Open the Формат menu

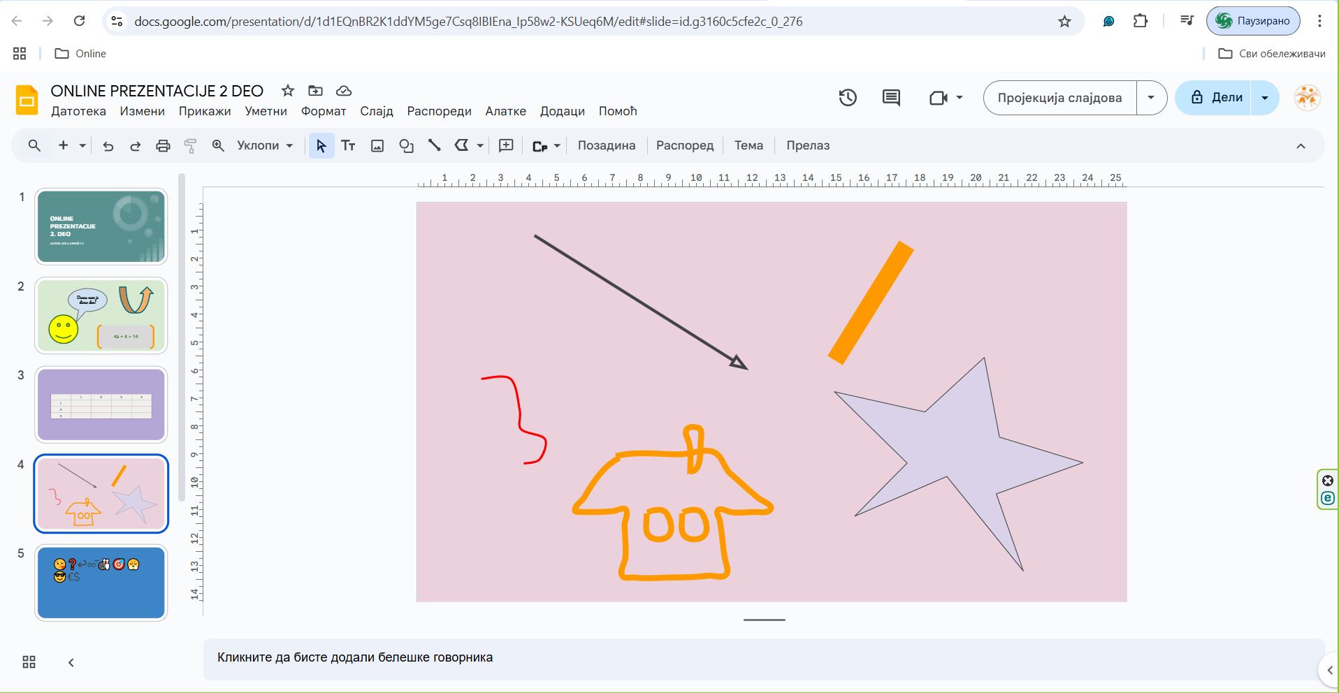323,111
